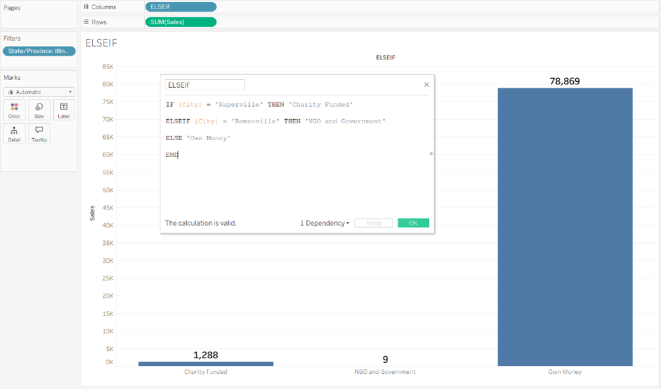Click the value 9 label
Screen dimensions: 661x389
[x=386, y=360]
